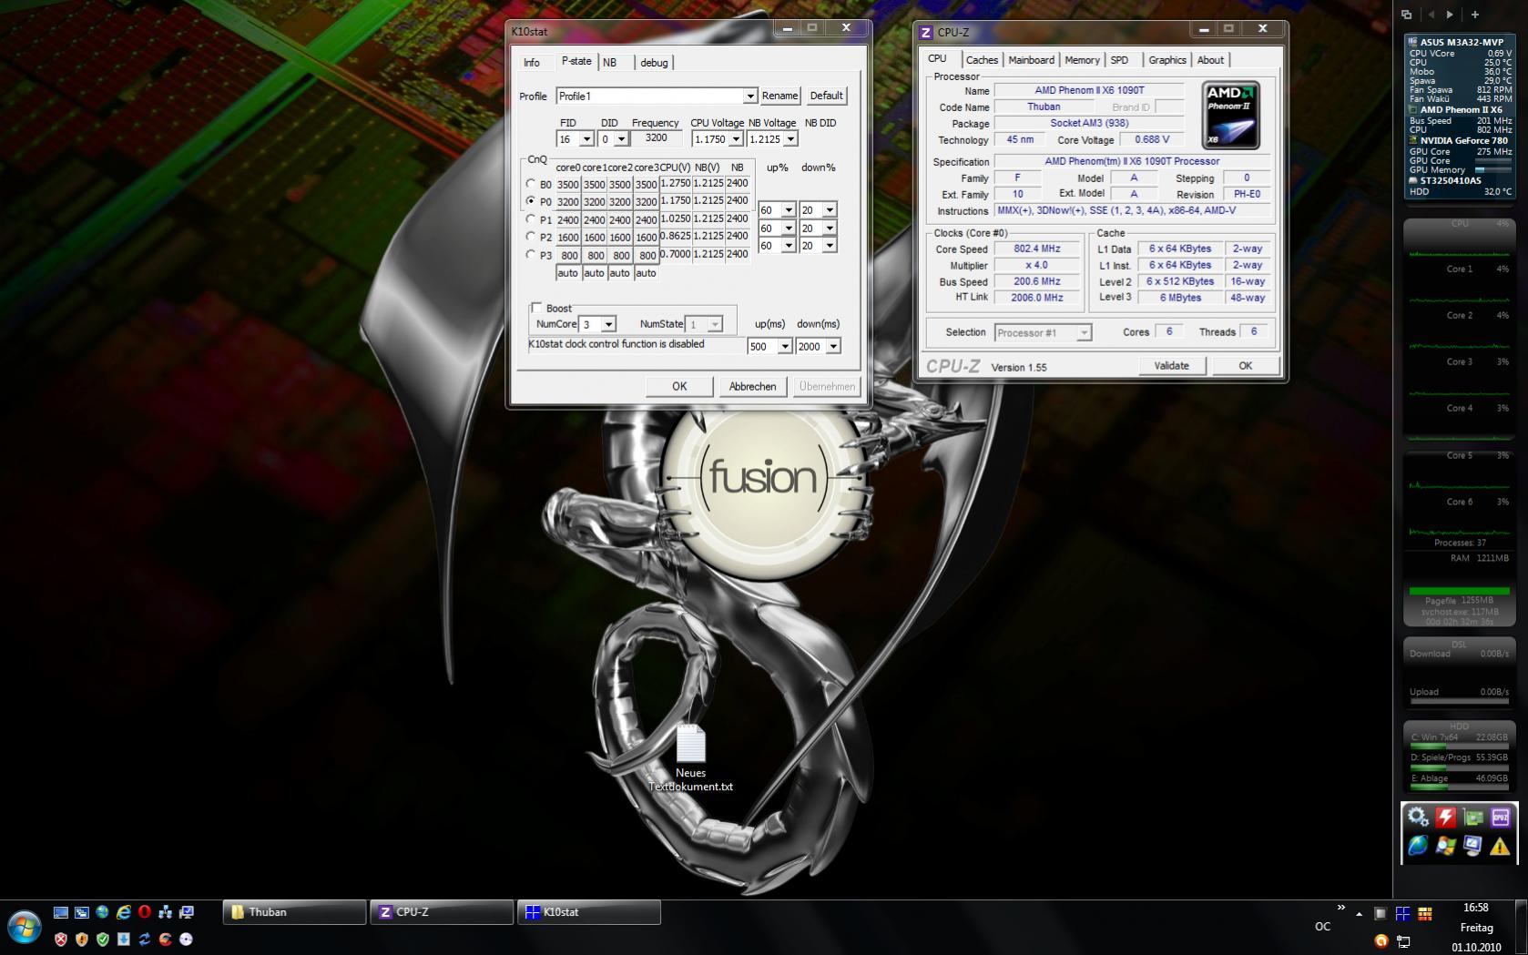Click the globe icon in the quick launch

[x=102, y=912]
